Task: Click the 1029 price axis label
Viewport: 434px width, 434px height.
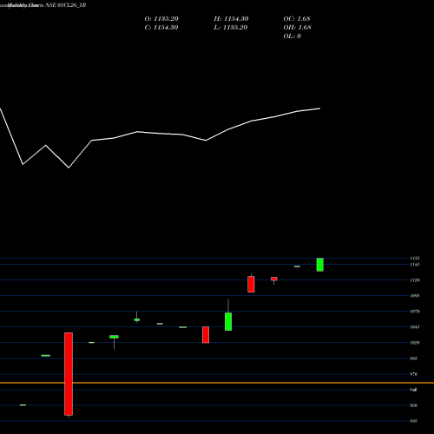Action: [415, 343]
